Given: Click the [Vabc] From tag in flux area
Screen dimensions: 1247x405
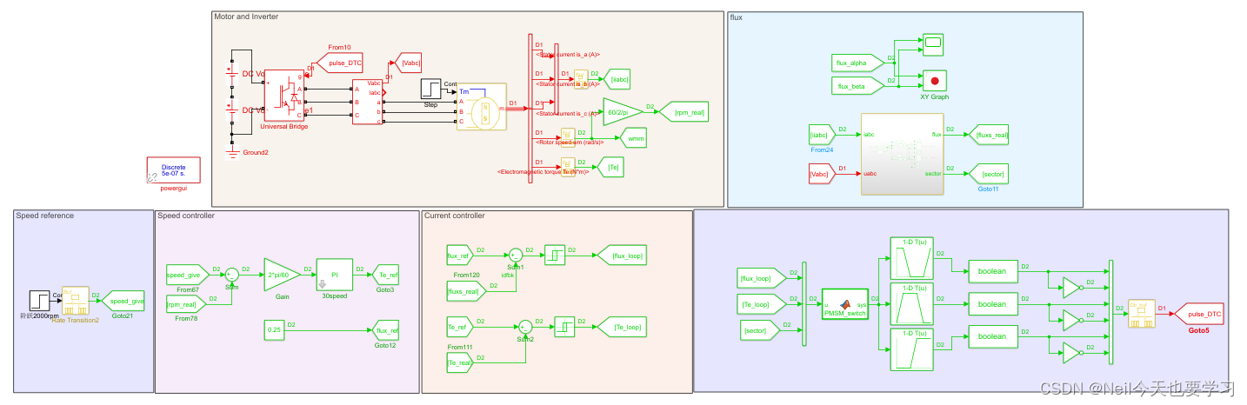Looking at the screenshot, I should (x=821, y=175).
